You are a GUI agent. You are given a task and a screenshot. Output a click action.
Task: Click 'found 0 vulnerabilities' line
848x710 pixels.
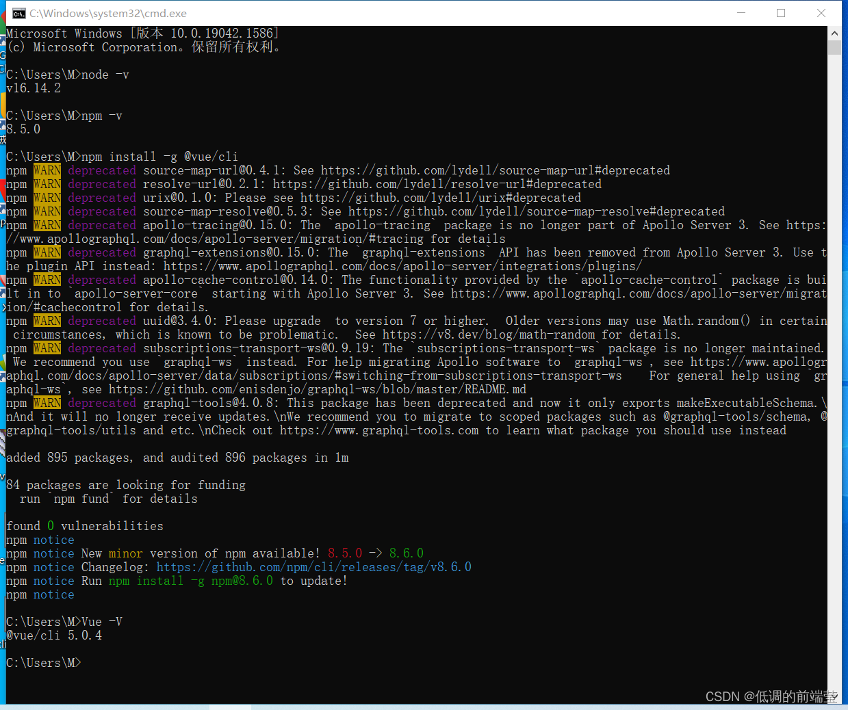point(85,526)
